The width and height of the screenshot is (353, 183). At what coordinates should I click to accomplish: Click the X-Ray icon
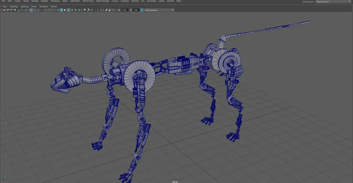(x=106, y=10)
